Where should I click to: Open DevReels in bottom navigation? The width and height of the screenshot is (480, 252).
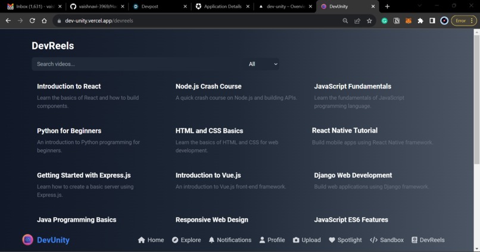[428, 240]
